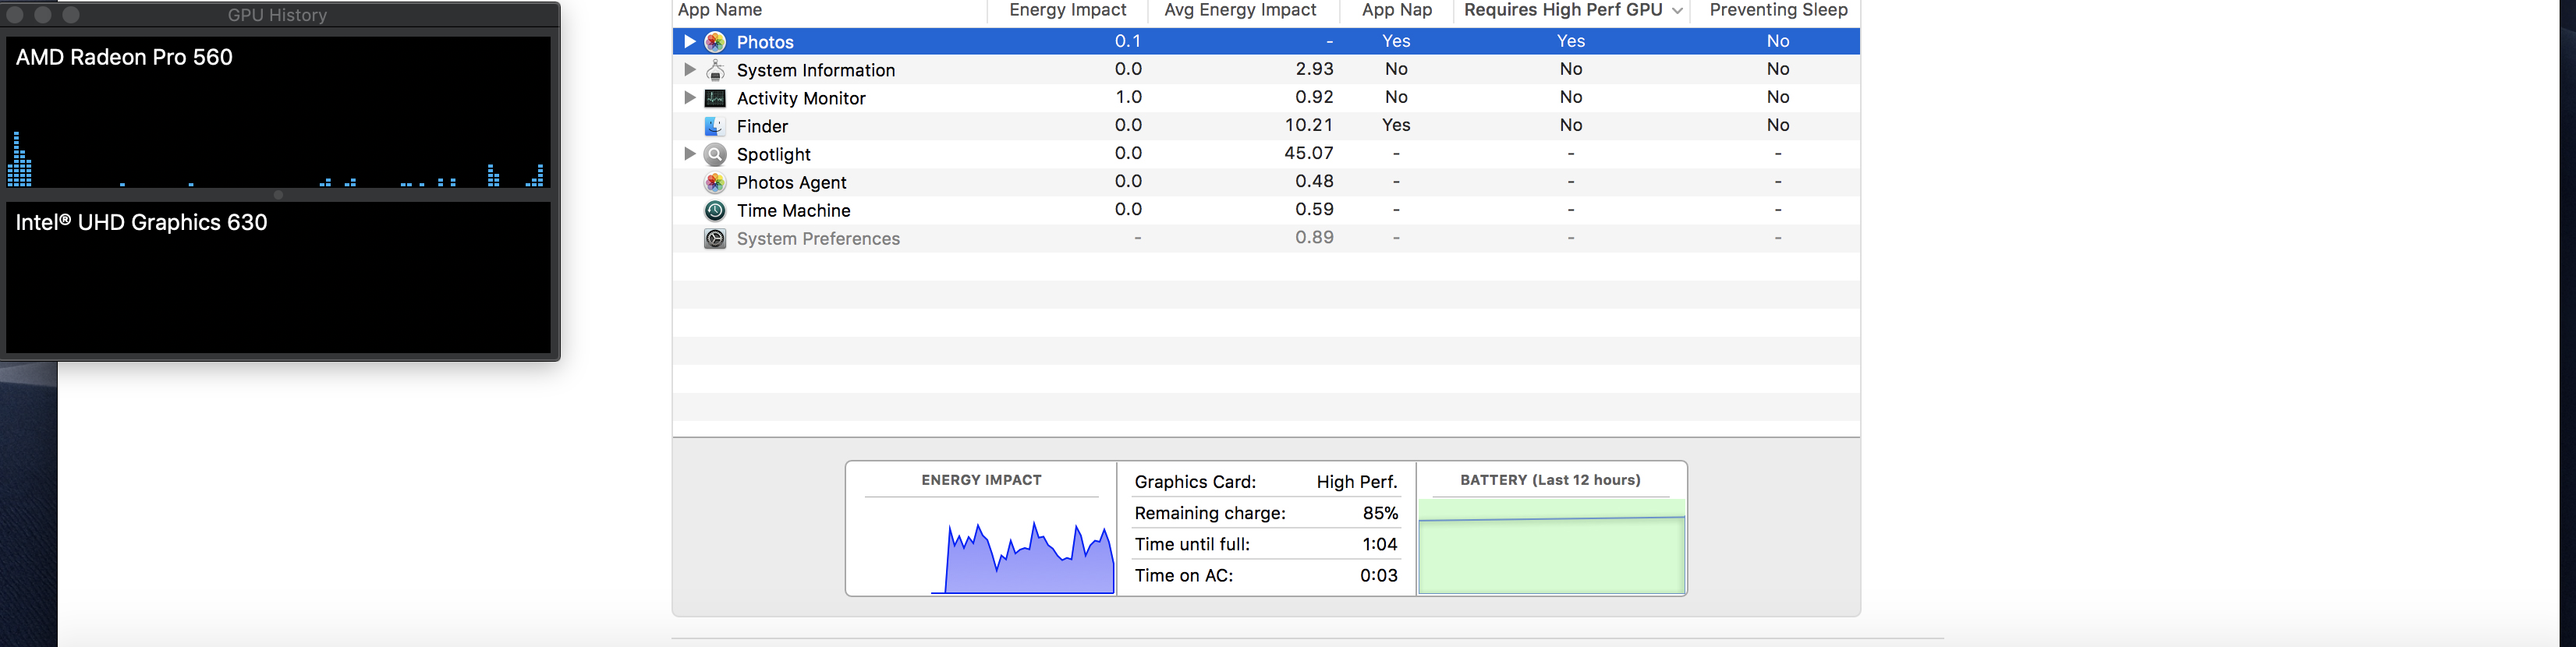Select the Spotlight row

click(1266, 153)
